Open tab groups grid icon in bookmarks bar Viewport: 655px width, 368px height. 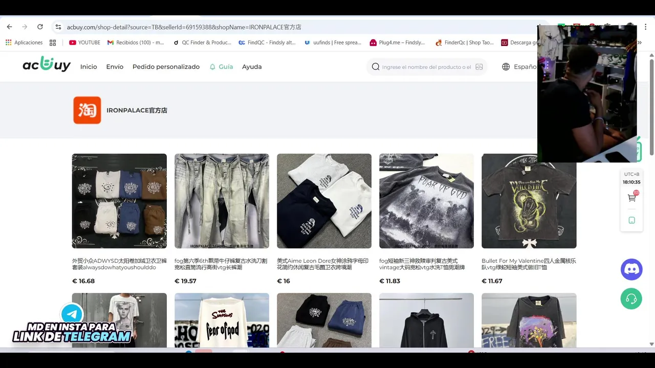(x=53, y=42)
